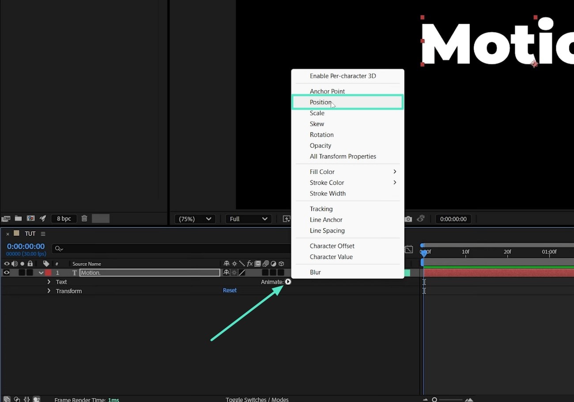Click the blue Reset link for Transform
This screenshot has width=574, height=402.
pos(230,291)
